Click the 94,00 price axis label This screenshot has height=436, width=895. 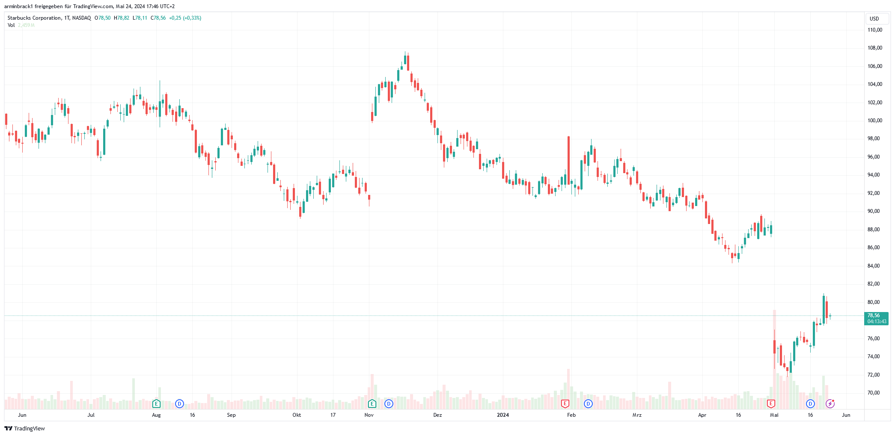874,175
